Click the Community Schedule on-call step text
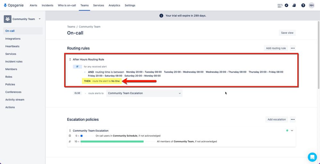The width and height of the screenshot is (320, 164). pos(128,135)
